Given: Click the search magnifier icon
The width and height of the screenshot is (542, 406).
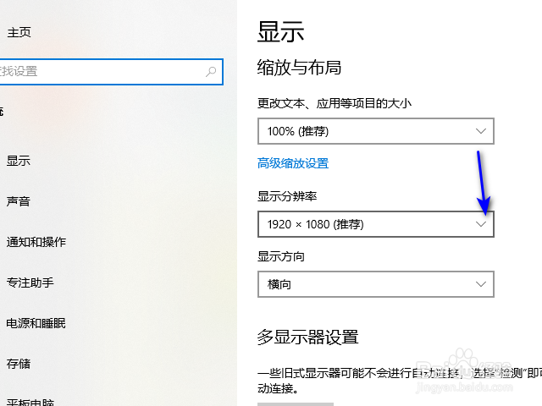Looking at the screenshot, I should pyautogui.click(x=211, y=72).
